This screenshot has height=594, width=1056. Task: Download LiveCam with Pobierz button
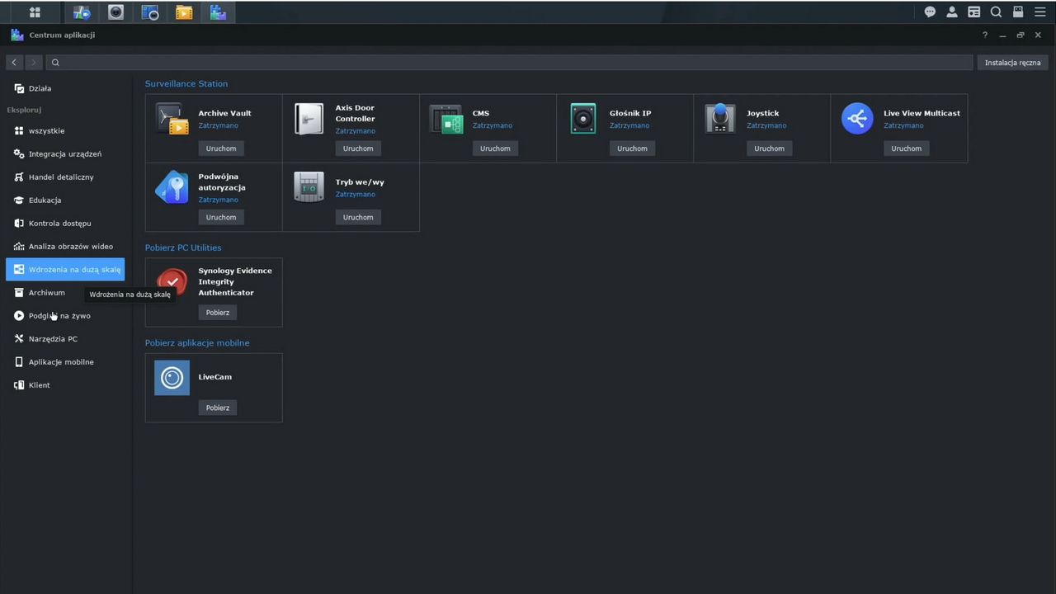(218, 408)
